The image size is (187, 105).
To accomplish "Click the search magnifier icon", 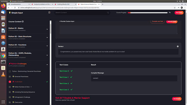I will tap(108, 13).
